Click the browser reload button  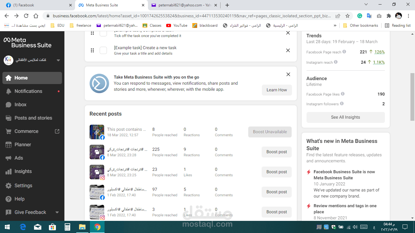[x=26, y=16]
